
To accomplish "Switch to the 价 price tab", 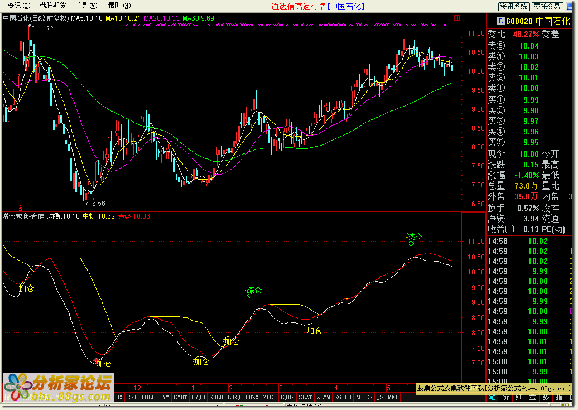I will [x=505, y=397].
